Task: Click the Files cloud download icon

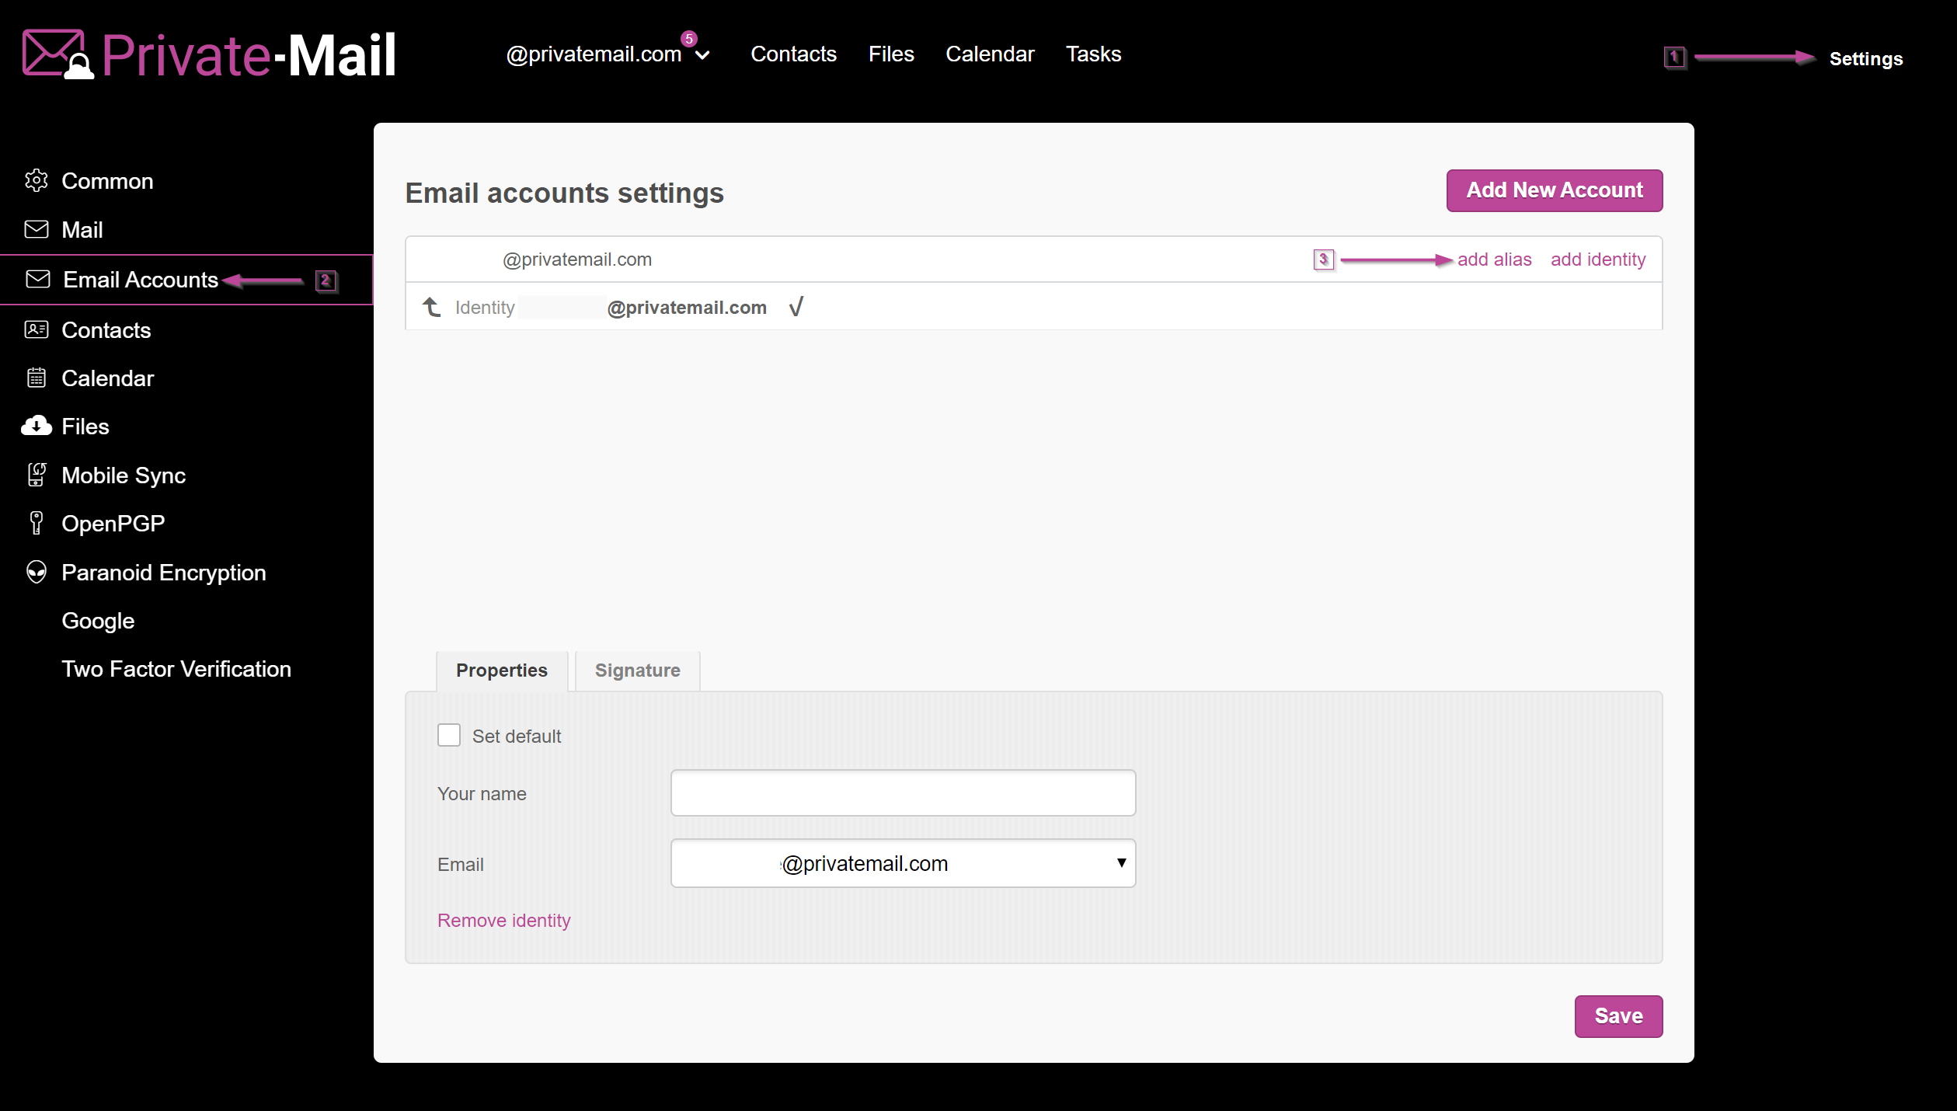Action: (36, 427)
